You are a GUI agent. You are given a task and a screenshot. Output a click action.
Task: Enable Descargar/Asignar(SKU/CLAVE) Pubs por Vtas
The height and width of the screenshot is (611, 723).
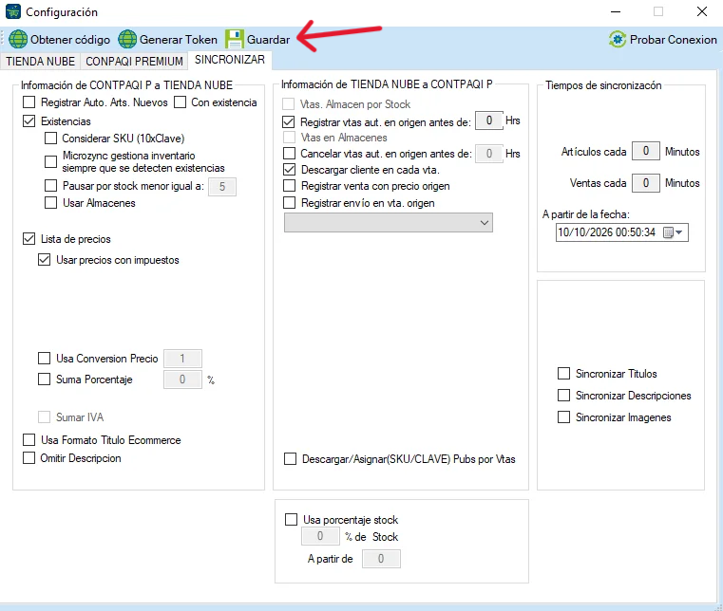click(290, 458)
